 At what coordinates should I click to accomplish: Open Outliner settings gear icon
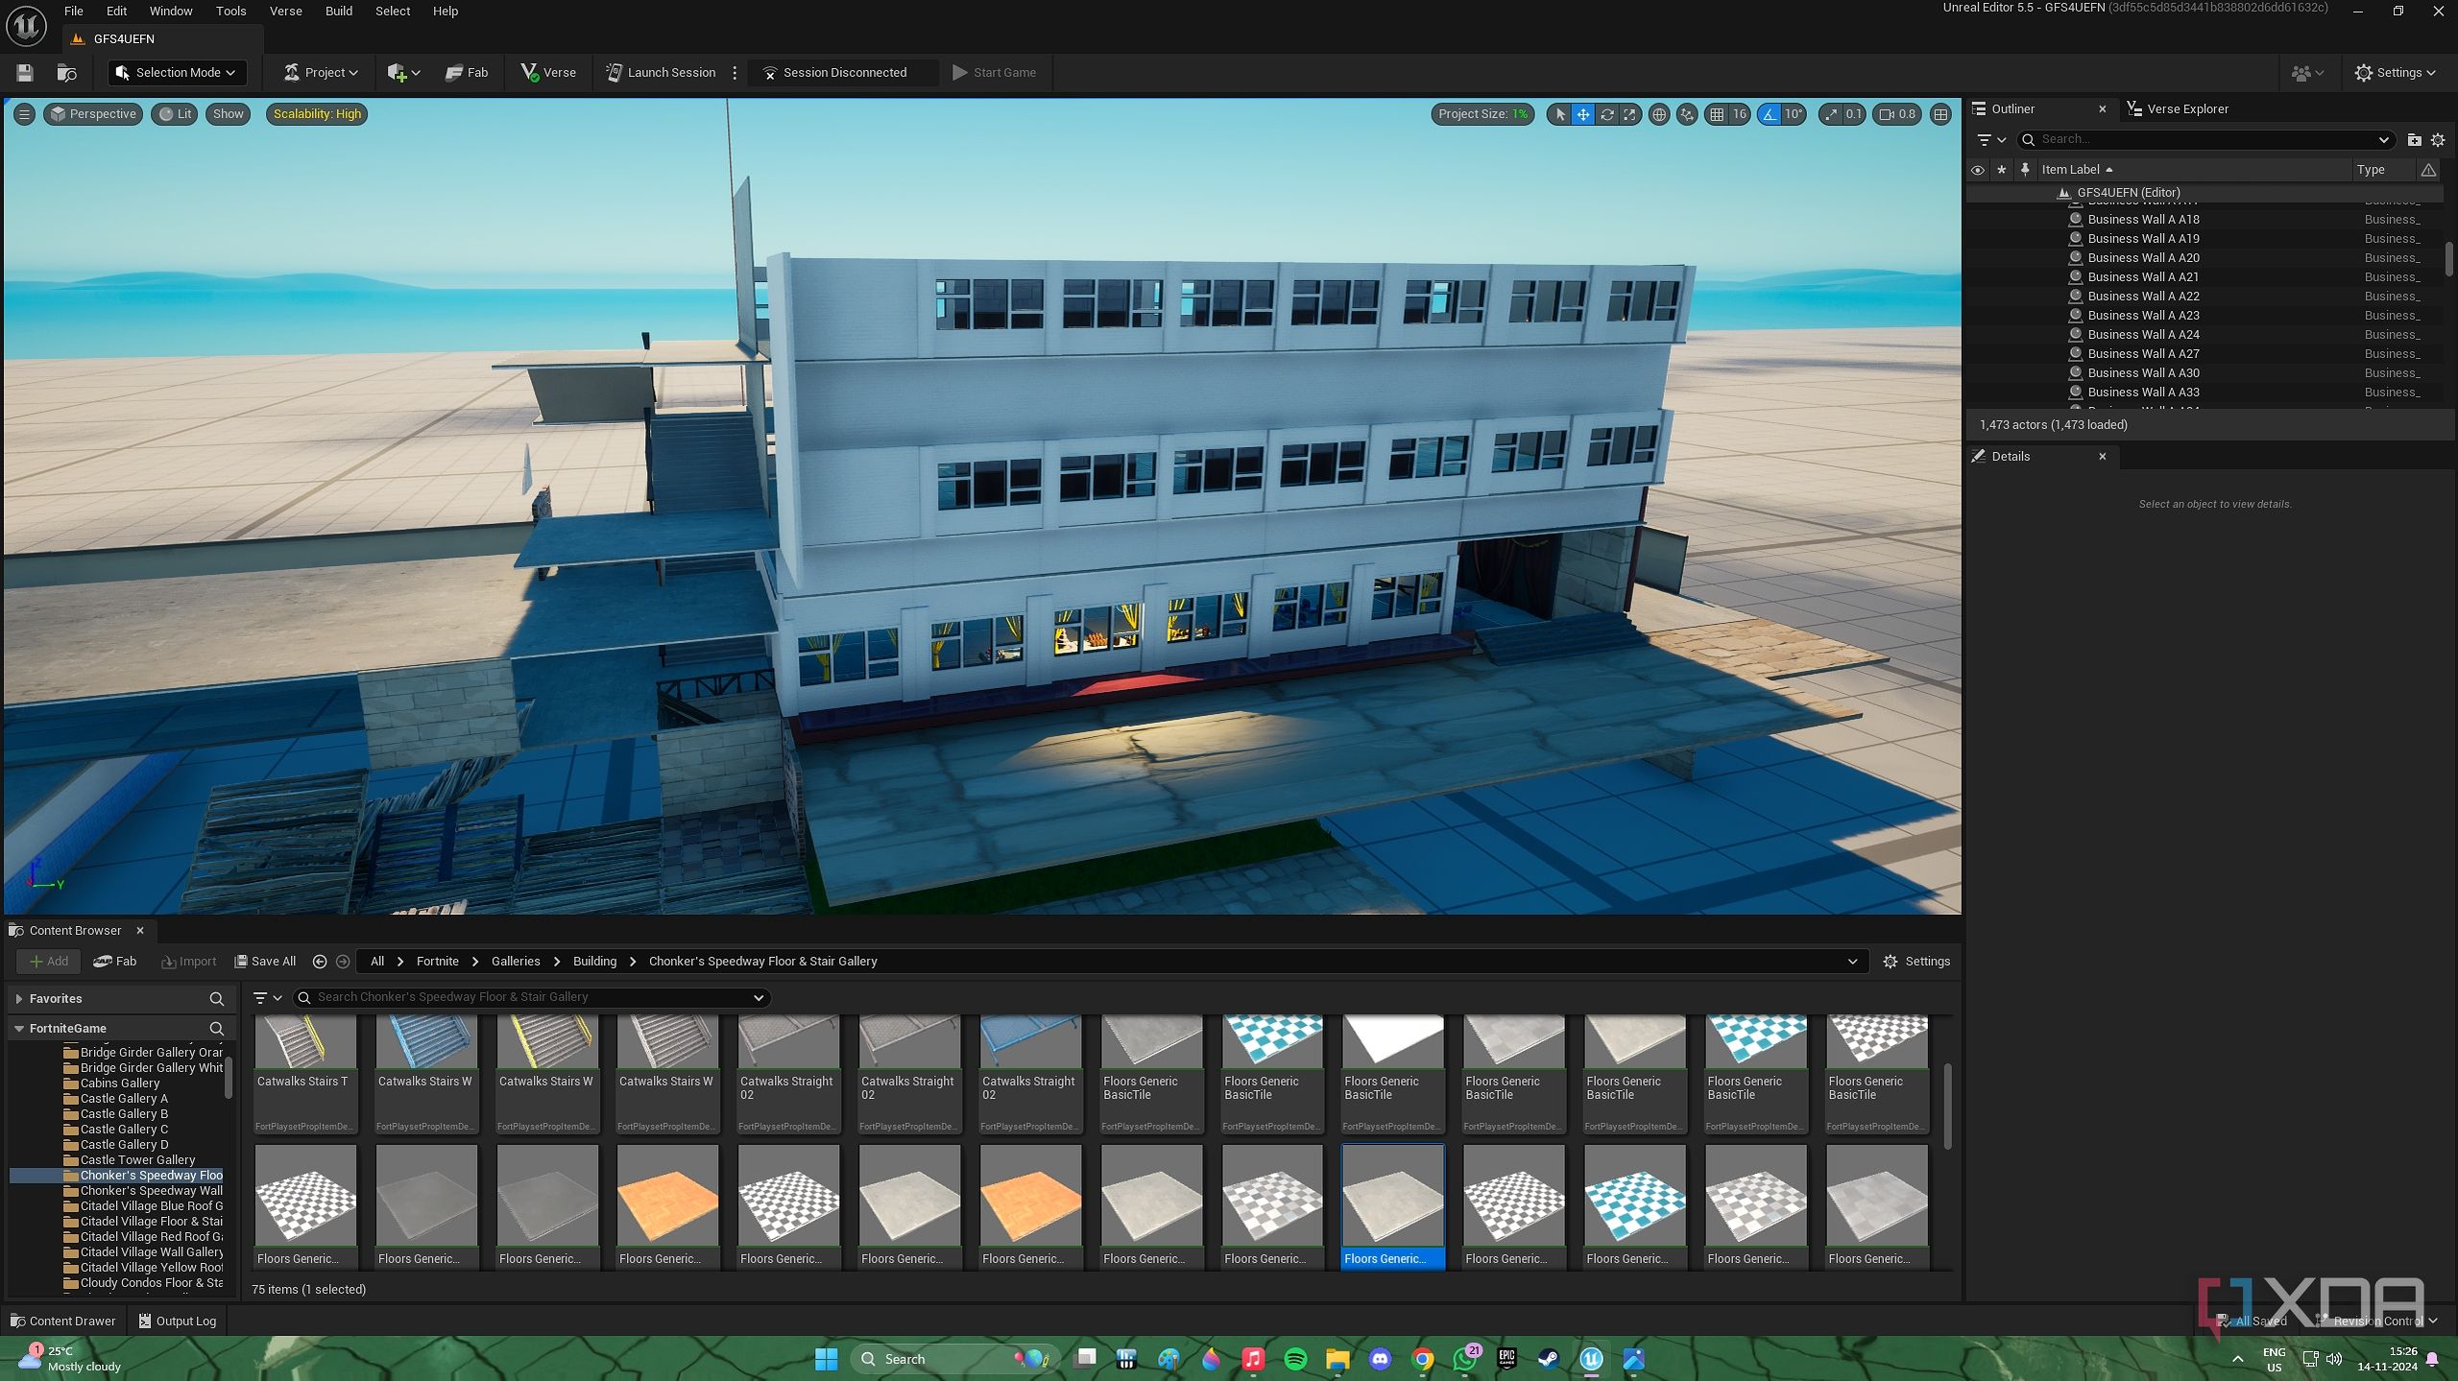[x=2438, y=140]
